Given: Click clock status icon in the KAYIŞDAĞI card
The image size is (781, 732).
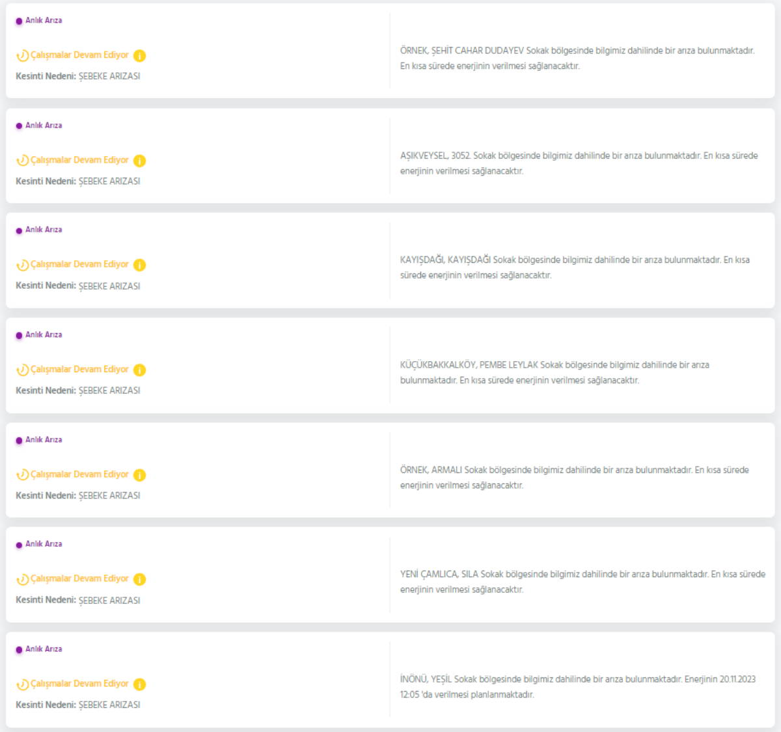Looking at the screenshot, I should [23, 265].
